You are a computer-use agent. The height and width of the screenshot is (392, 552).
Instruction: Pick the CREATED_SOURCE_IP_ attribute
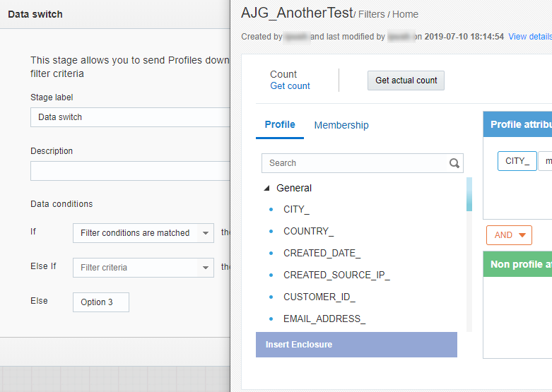(336, 275)
